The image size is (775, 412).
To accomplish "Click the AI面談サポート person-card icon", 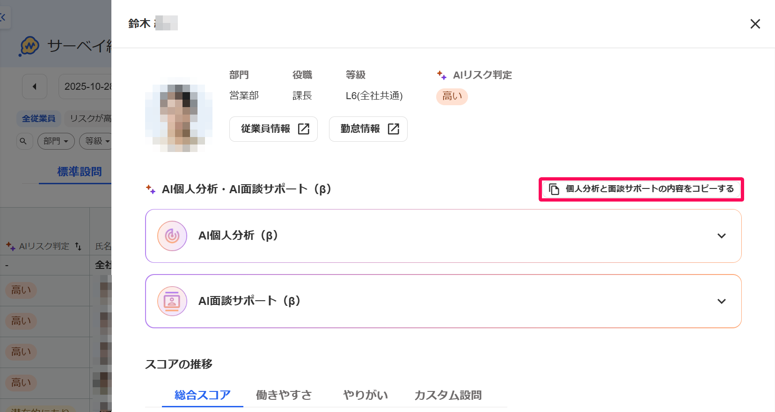I will tap(172, 301).
